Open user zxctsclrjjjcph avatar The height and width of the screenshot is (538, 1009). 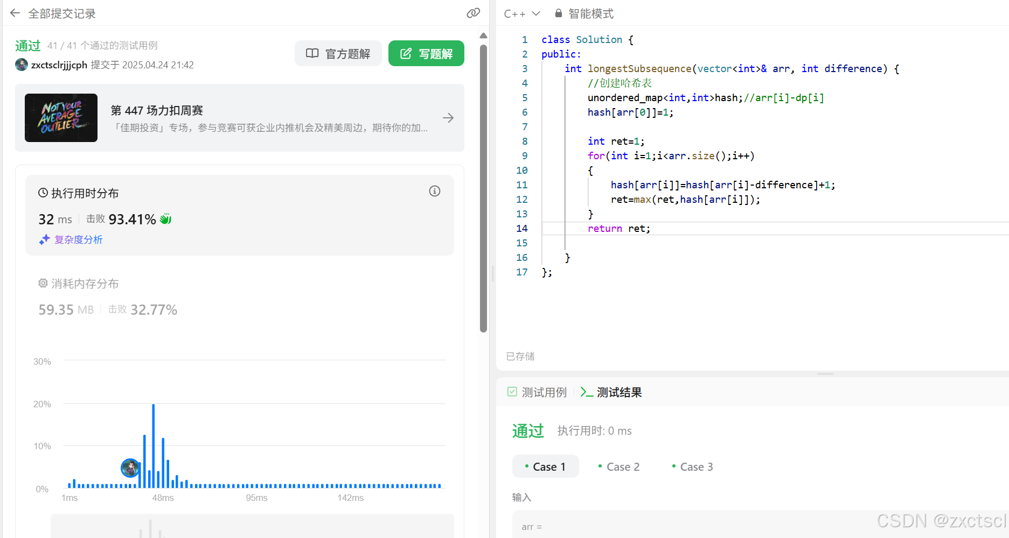coord(22,65)
